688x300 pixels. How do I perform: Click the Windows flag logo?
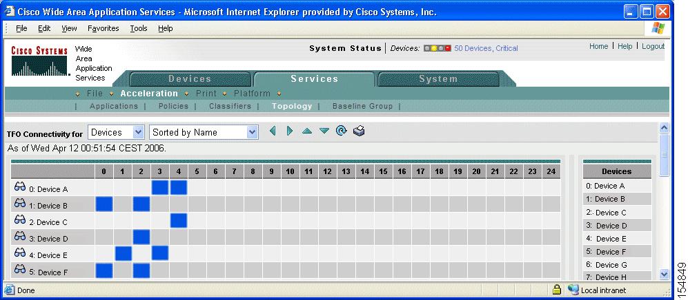(x=658, y=28)
